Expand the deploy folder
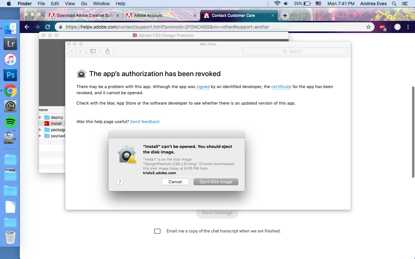 pyautogui.click(x=40, y=118)
